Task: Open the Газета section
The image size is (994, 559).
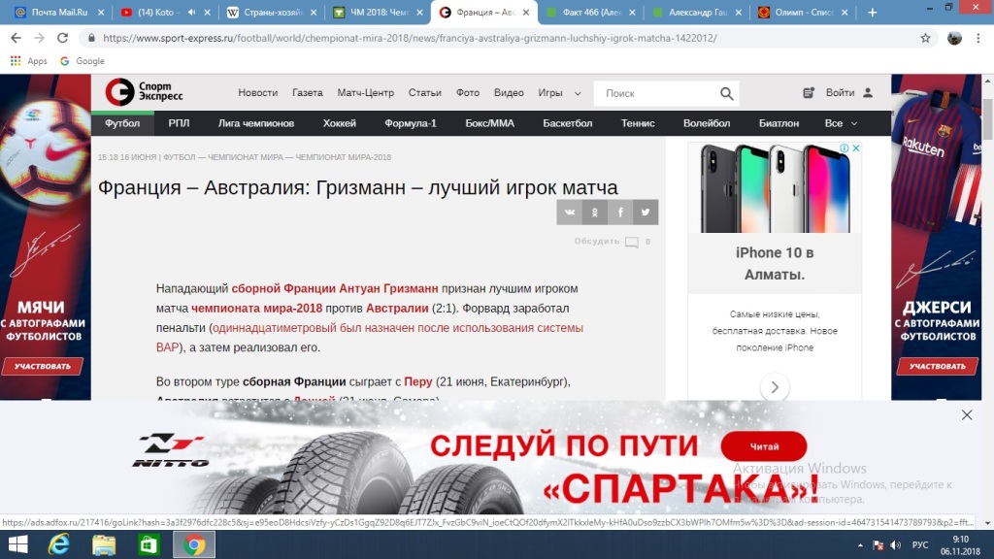Action: 308,92
